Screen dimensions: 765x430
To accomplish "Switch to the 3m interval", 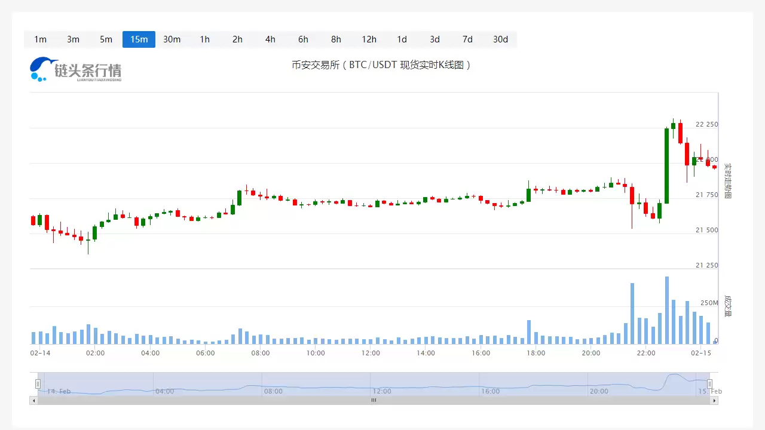I will [73, 39].
